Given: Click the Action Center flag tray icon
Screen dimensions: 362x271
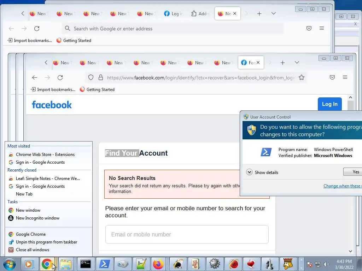Looking at the screenshot, I should [x=309, y=264].
